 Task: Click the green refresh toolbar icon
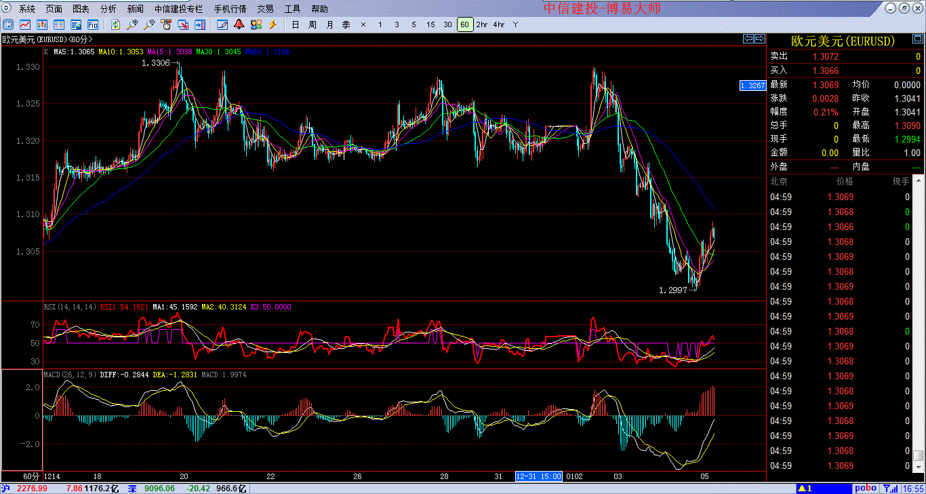click(x=116, y=24)
